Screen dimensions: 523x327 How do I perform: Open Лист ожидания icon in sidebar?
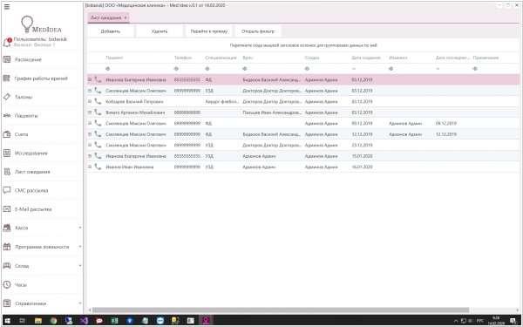pos(7,172)
